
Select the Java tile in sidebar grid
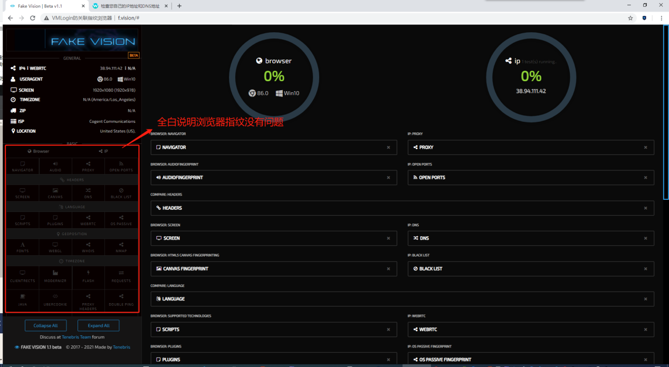tap(23, 300)
